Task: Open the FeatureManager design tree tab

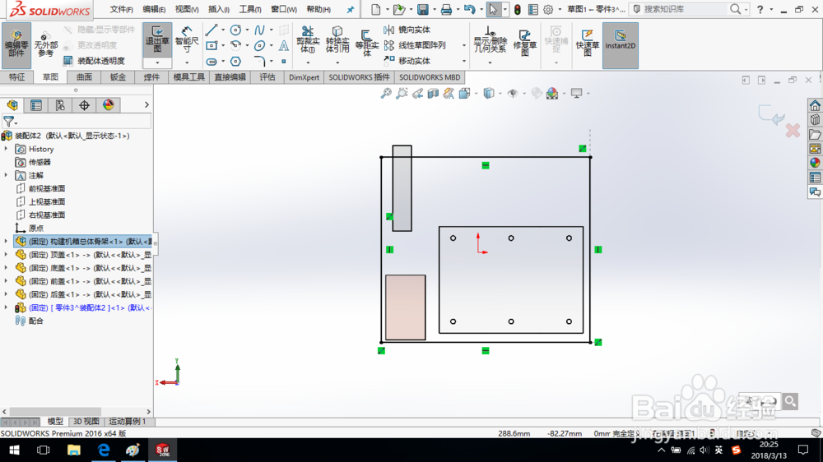Action: click(12, 105)
